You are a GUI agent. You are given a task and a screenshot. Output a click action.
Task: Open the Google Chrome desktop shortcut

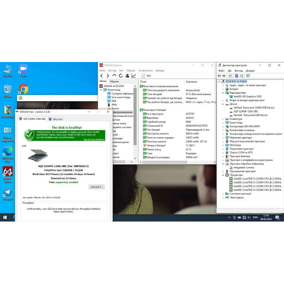point(23,89)
